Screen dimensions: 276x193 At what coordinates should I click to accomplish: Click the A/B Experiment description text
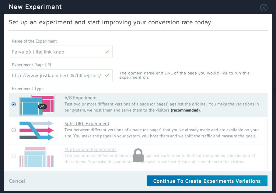tap(161, 107)
